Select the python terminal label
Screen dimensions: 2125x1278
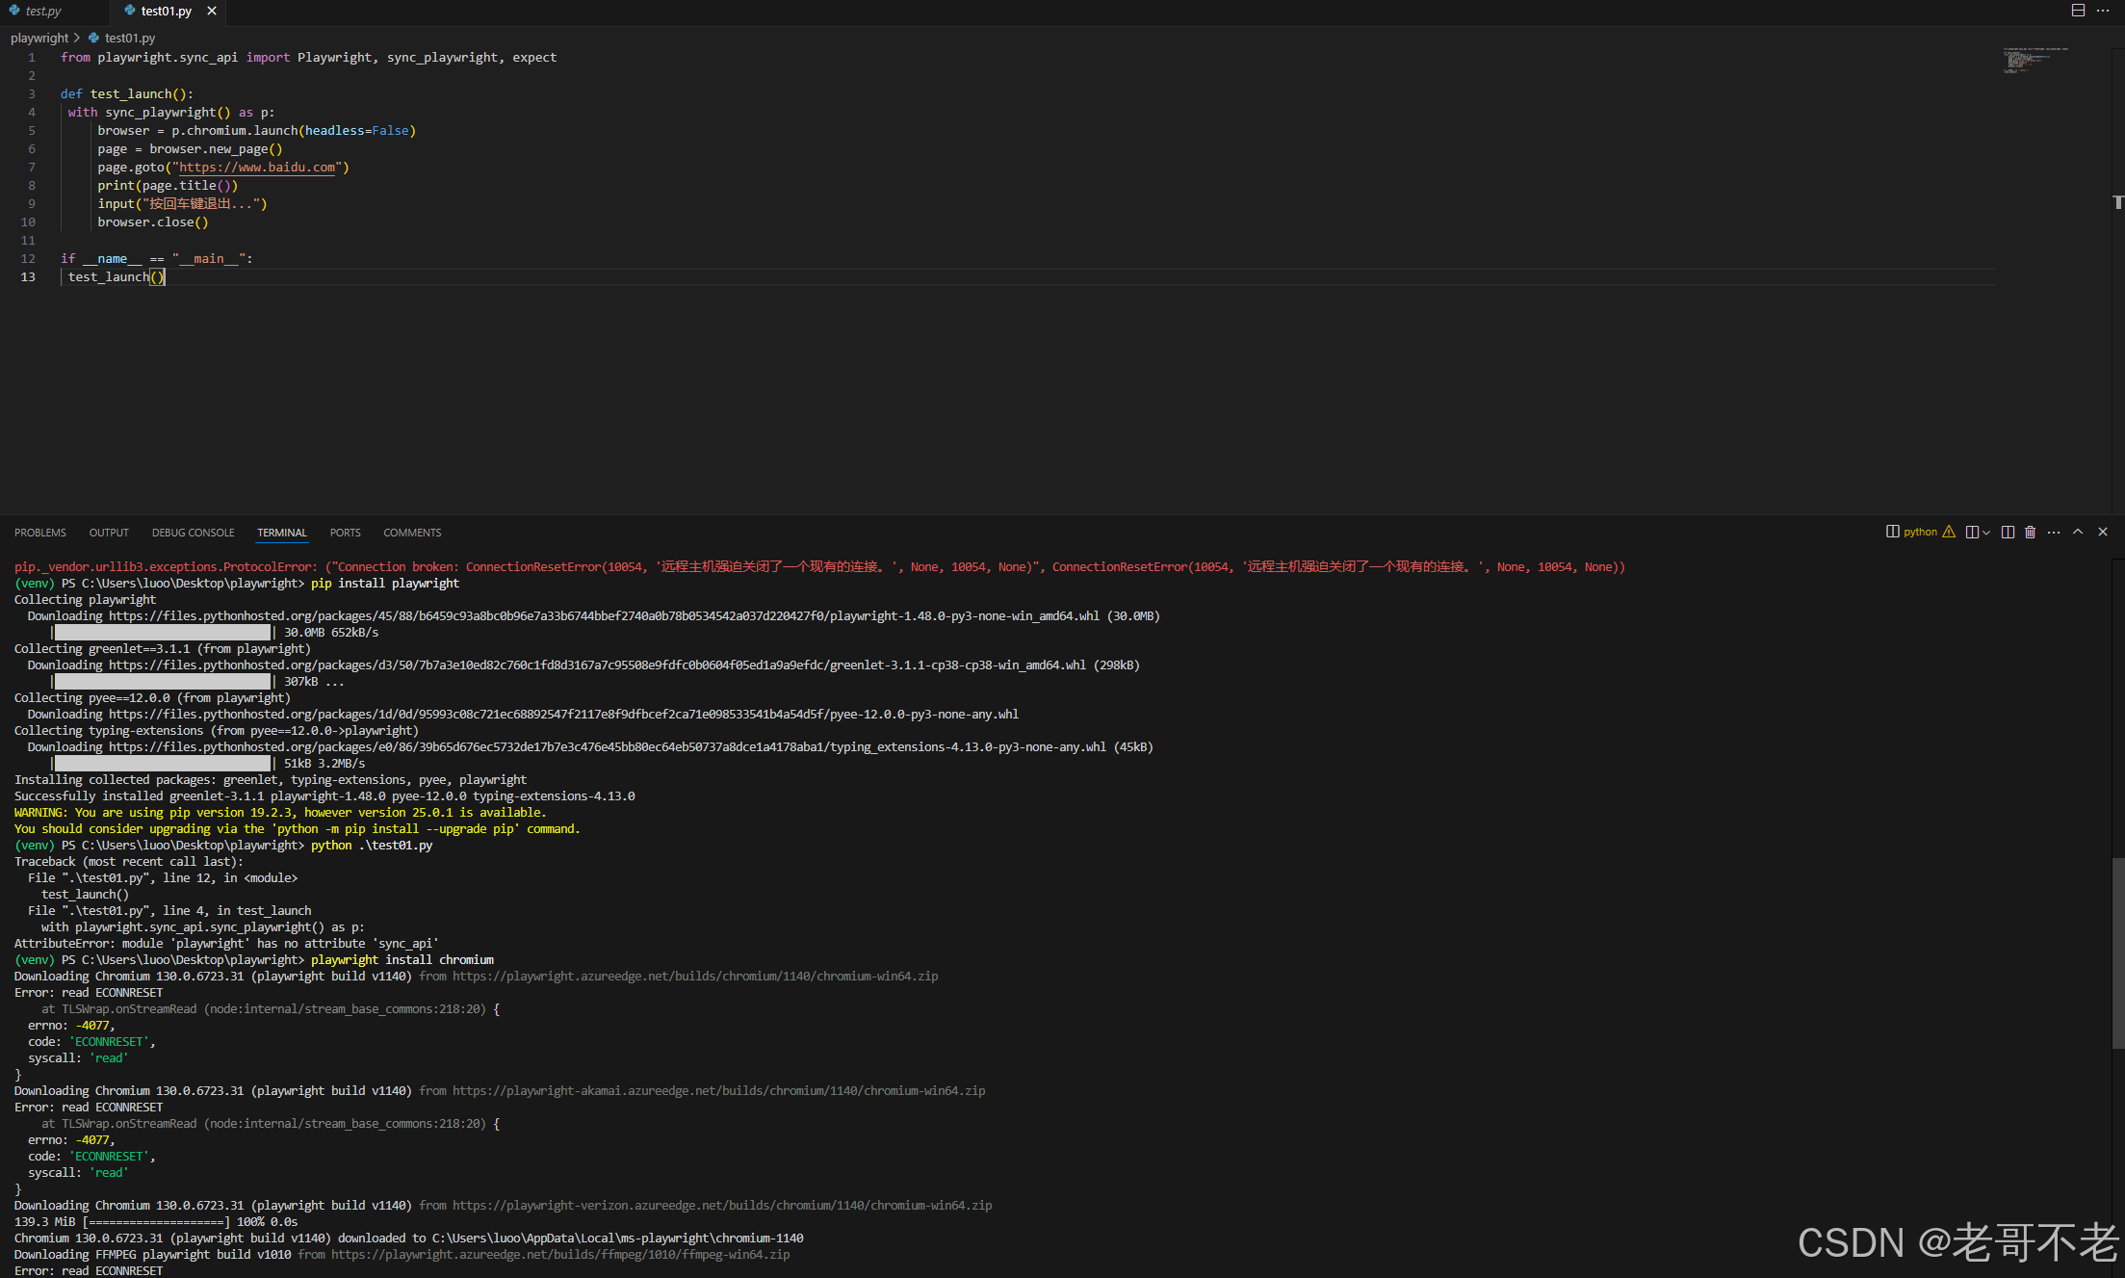[1919, 532]
